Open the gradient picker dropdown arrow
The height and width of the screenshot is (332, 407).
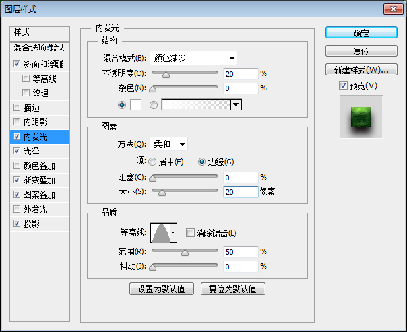(x=236, y=105)
